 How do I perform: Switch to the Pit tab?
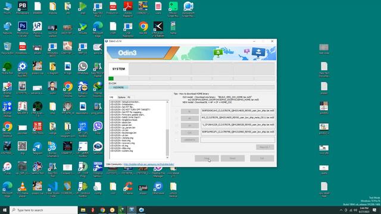129,97
